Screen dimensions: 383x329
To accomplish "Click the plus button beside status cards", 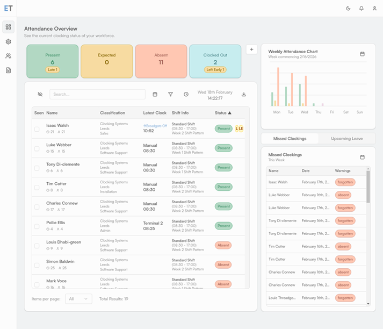I will pos(251,49).
